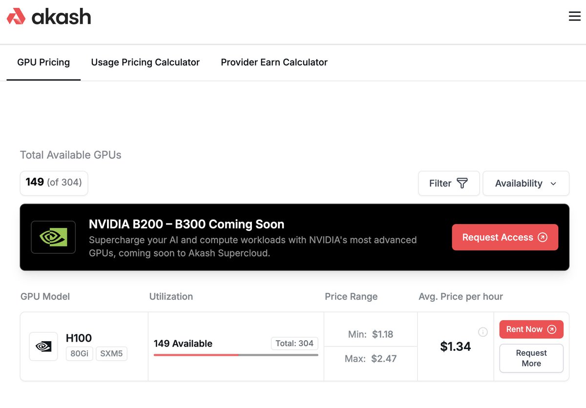This screenshot has width=586, height=408.
Task: Open Provider Earn Calculator tab
Action: [x=274, y=62]
